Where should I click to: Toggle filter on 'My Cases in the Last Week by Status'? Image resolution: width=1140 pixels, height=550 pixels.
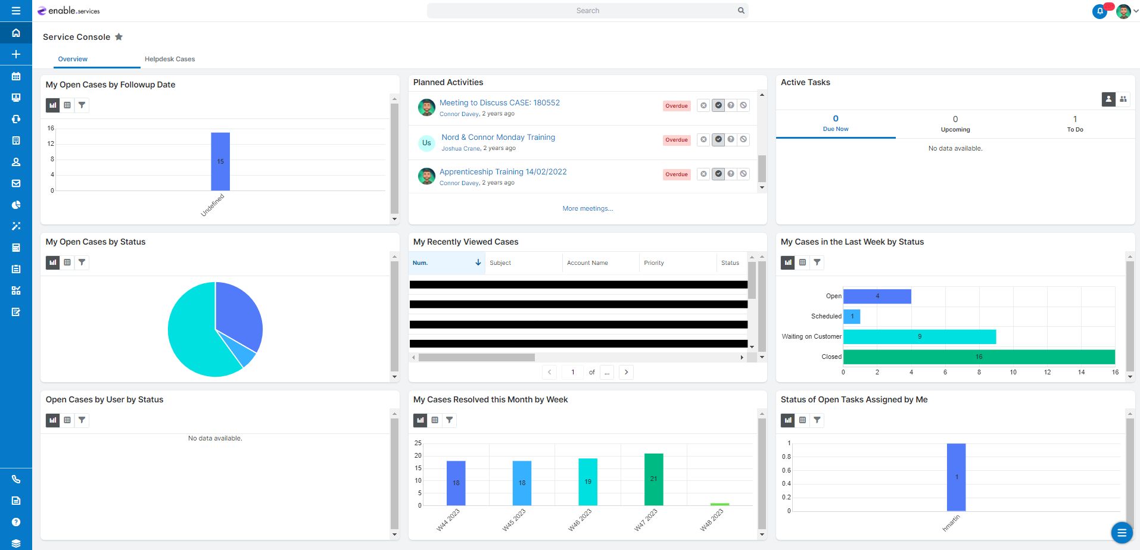point(817,262)
